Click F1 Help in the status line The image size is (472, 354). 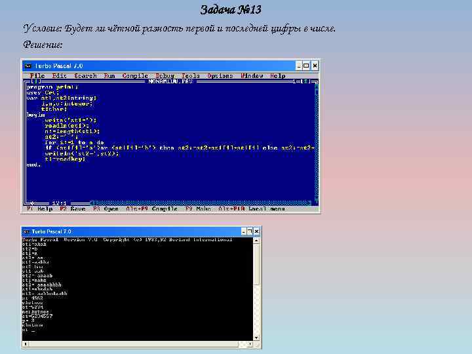pos(40,208)
